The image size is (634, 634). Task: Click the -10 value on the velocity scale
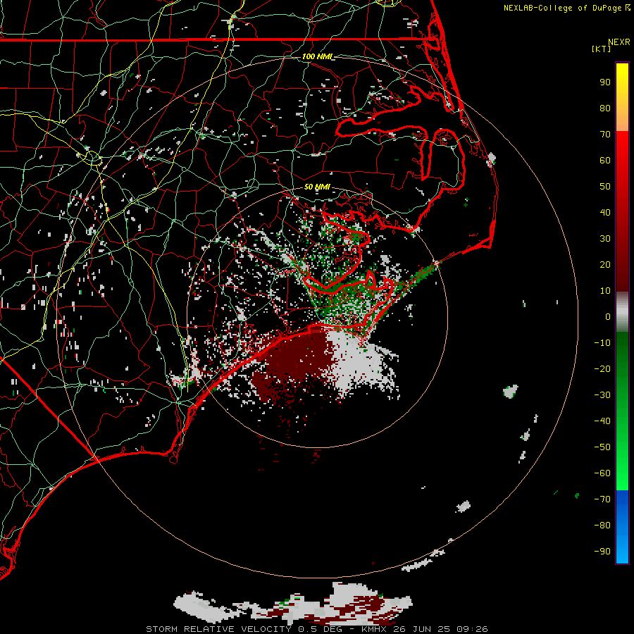click(602, 343)
